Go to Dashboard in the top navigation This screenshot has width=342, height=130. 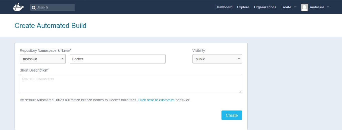click(224, 7)
